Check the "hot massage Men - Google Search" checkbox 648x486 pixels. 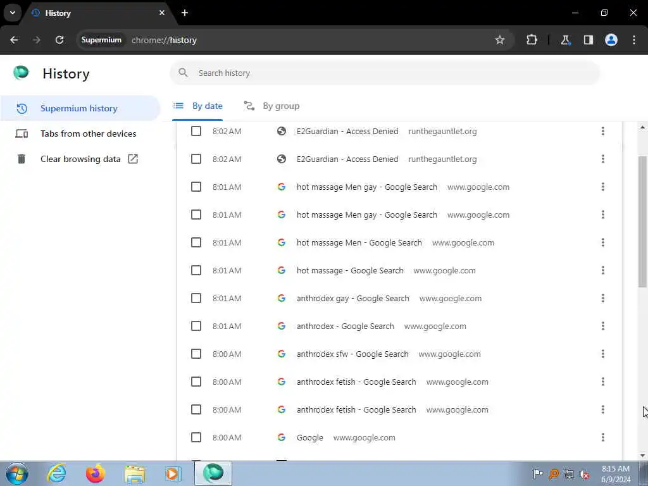196,242
